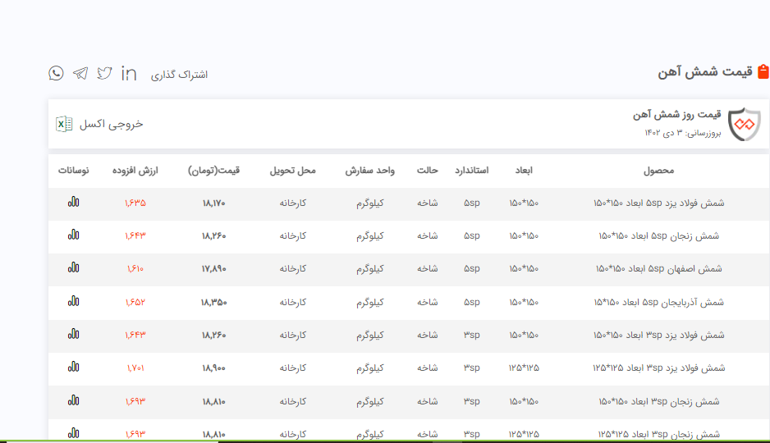Viewport: 770px width, 443px height.
Task: Click the red clipboard icon by قیمت شمش آهن
Action: click(763, 72)
